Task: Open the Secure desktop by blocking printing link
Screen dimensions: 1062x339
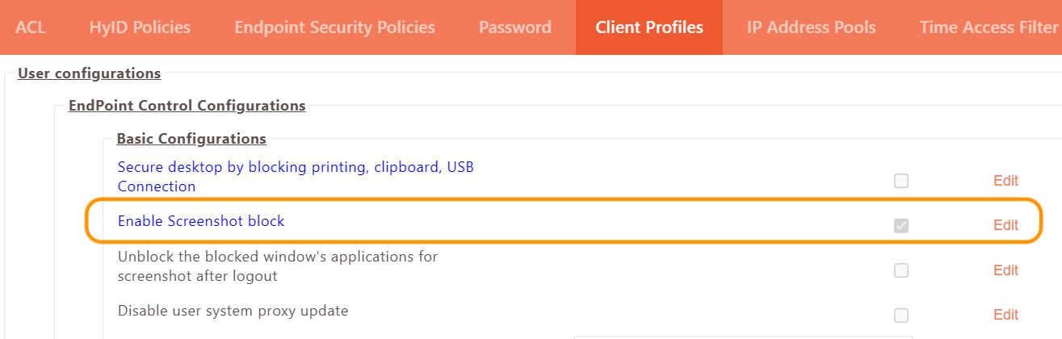Action: tap(295, 168)
